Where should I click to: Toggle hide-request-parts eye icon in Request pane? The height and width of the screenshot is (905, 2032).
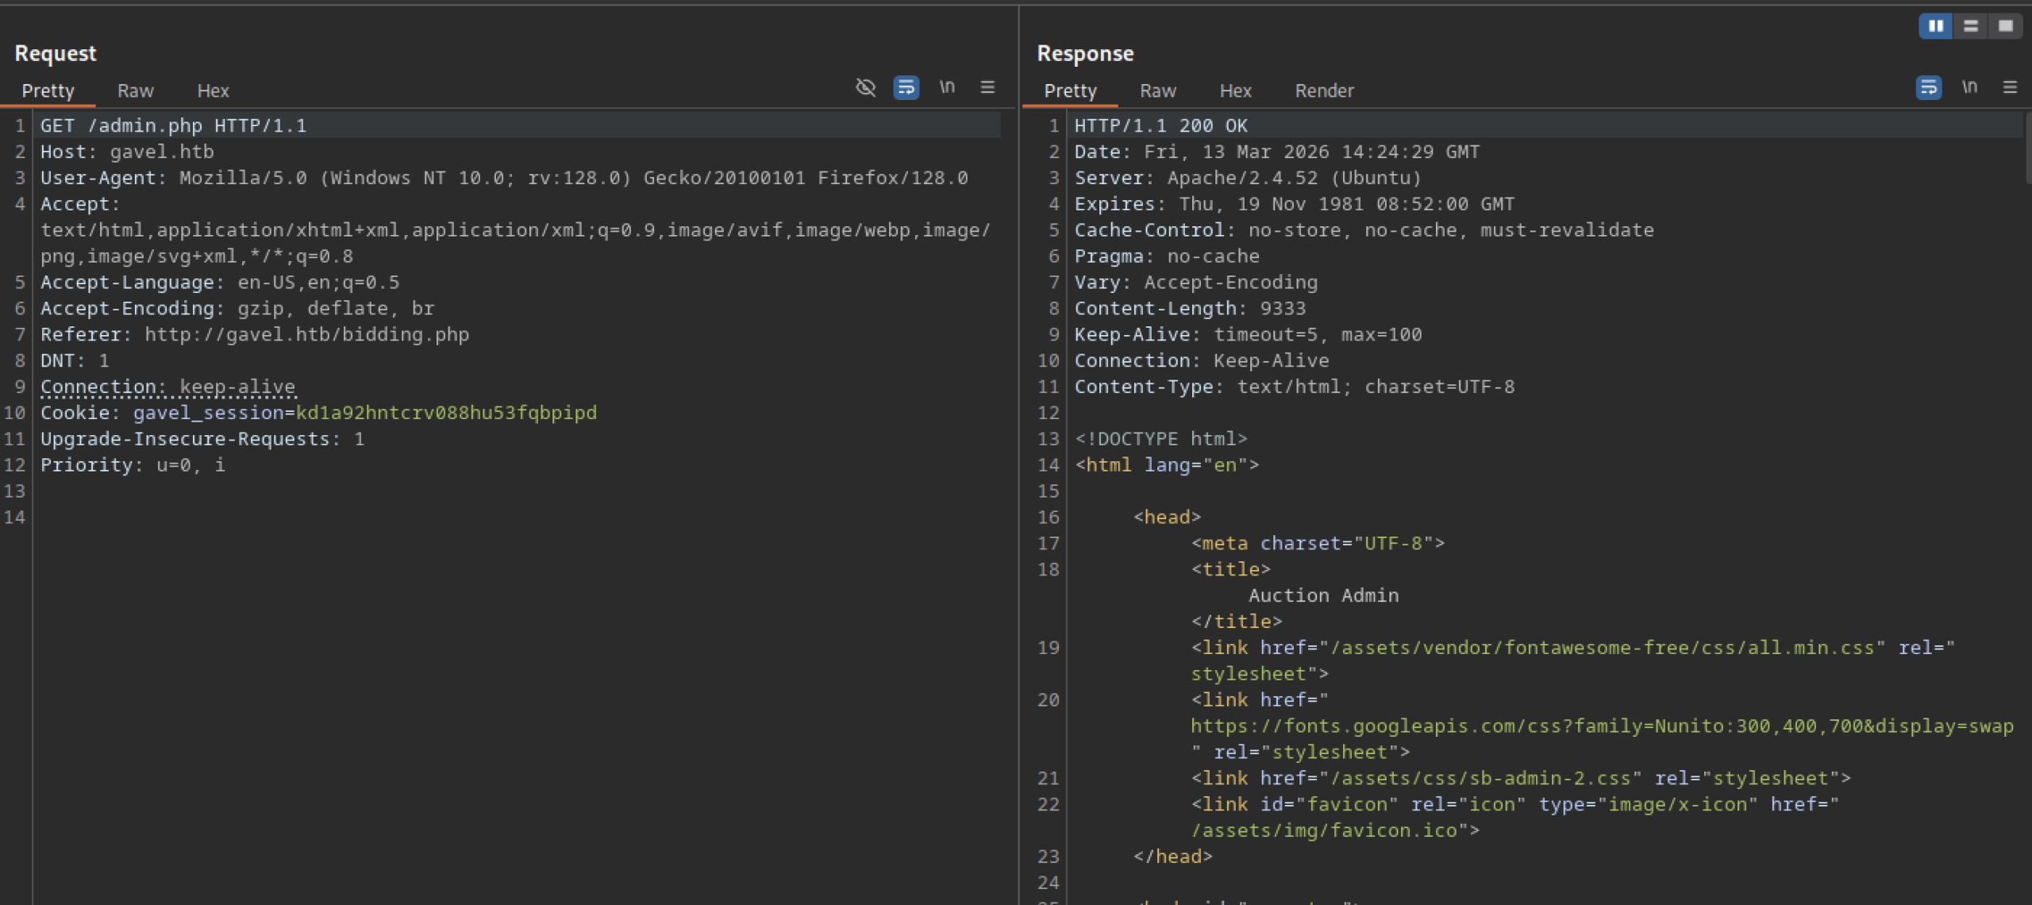pyautogui.click(x=865, y=87)
